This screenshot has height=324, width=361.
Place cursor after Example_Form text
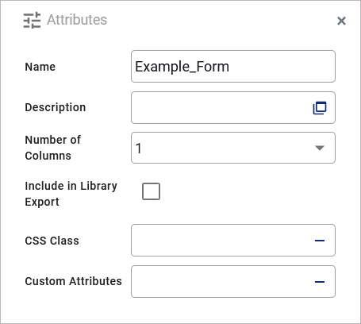[x=230, y=67]
